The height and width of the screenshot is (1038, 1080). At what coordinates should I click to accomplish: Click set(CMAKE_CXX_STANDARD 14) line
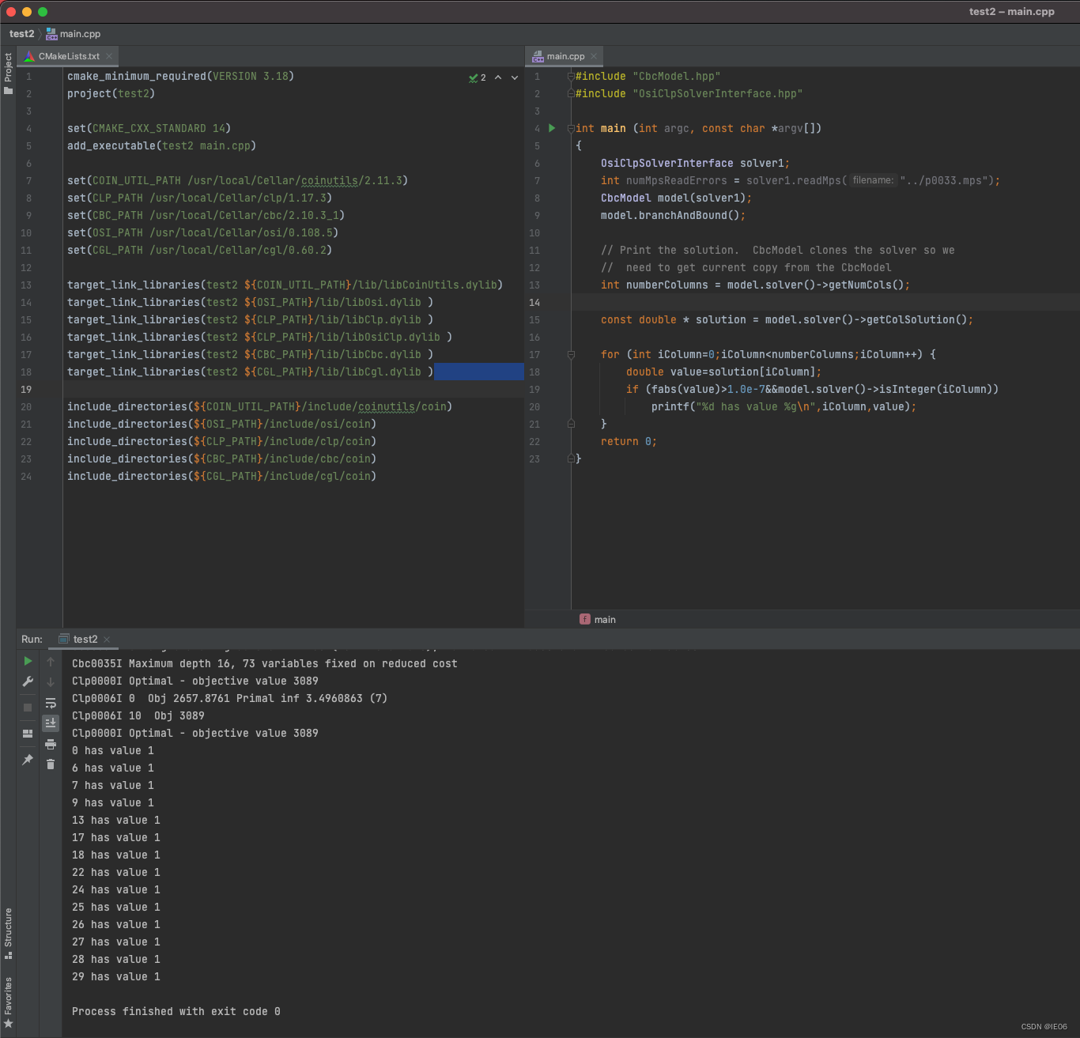[x=149, y=129]
